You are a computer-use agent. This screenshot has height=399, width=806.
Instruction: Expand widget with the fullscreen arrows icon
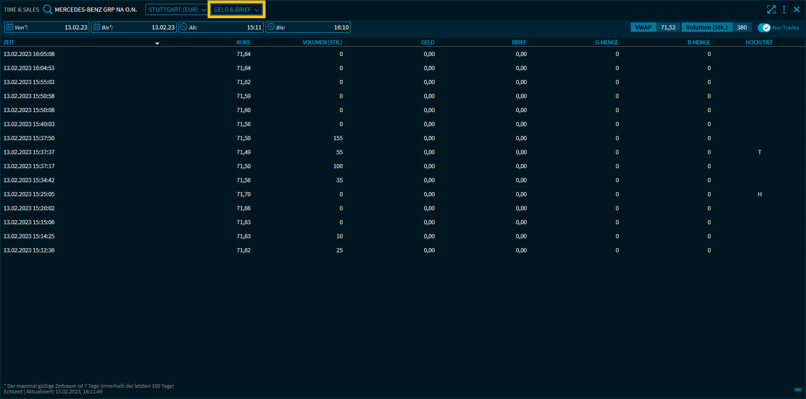click(x=771, y=9)
